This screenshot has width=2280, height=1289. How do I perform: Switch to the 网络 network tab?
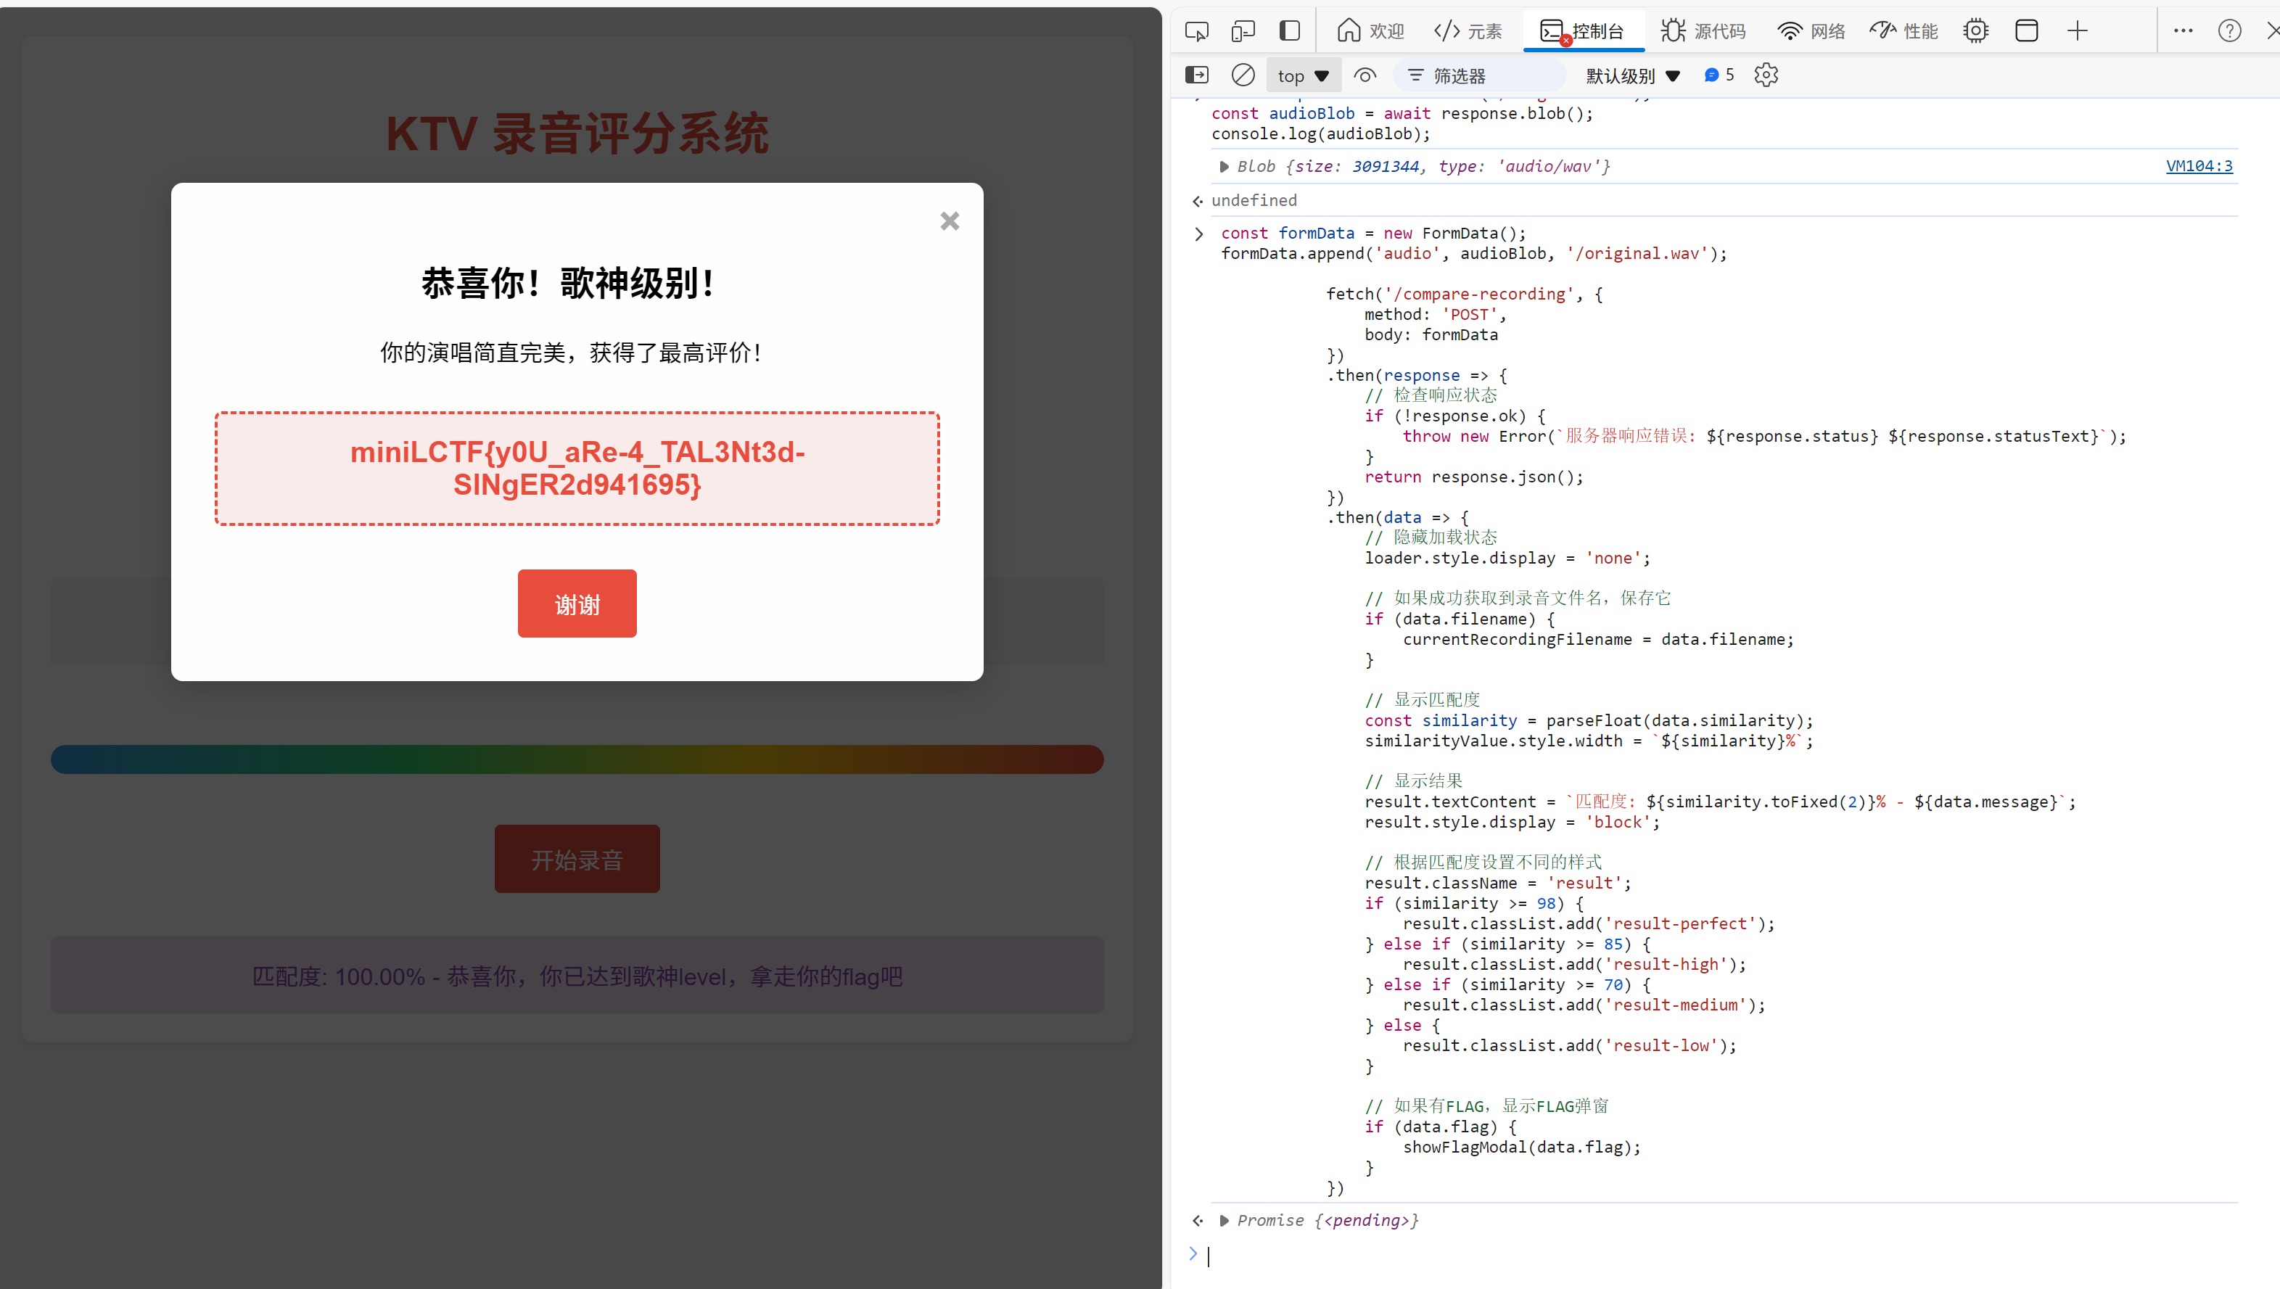coord(1811,31)
